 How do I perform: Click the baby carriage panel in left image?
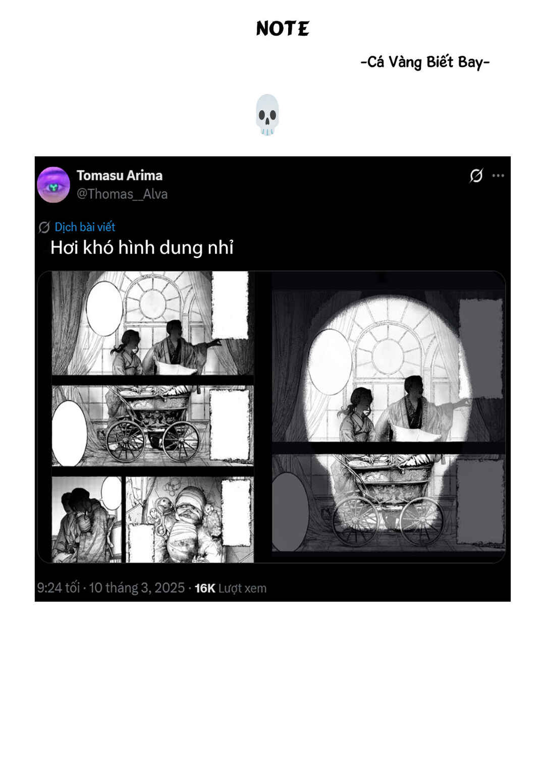click(152, 426)
